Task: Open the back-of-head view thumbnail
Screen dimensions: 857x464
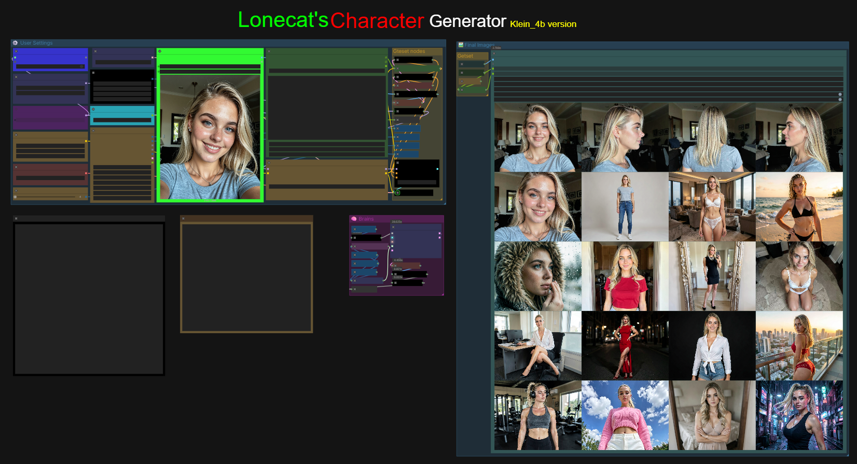Action: (x=712, y=137)
